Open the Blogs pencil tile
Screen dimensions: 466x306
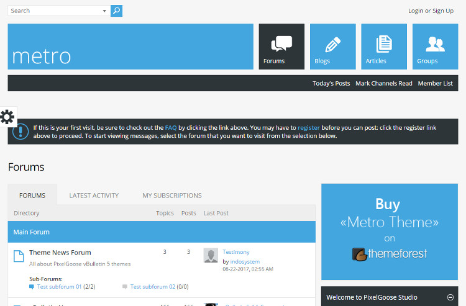coord(332,47)
